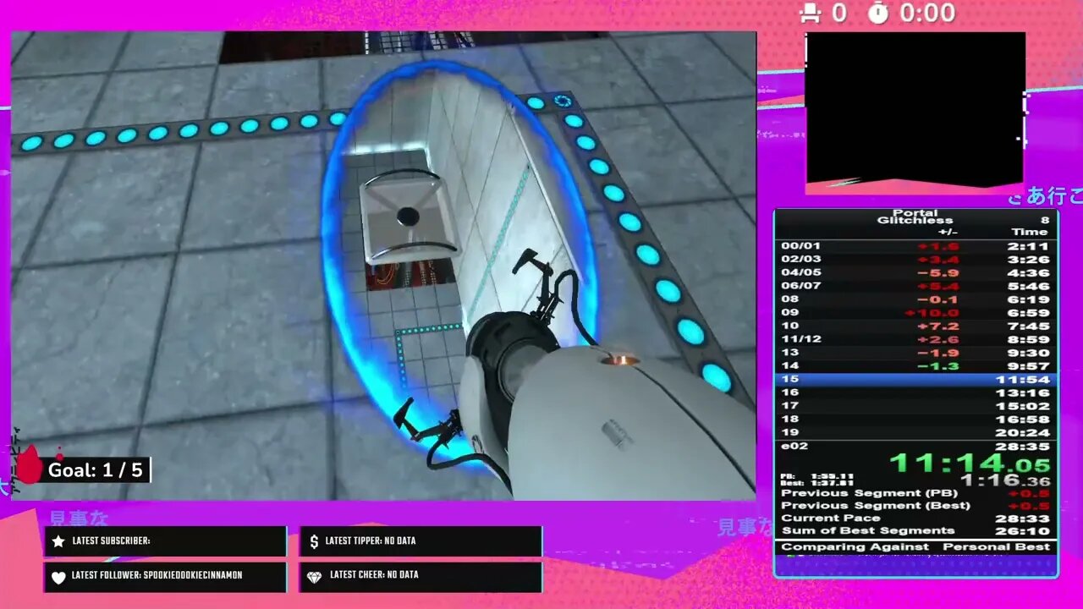
Task: Select the 17 split row
Action: coord(915,406)
